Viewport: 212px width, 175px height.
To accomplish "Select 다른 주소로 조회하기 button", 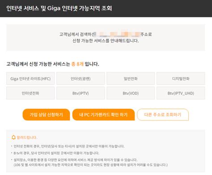I will (163, 115).
